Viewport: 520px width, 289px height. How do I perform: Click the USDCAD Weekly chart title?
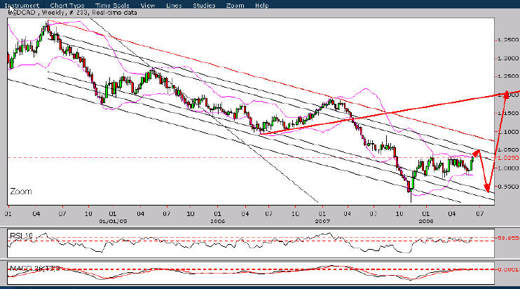pos(73,13)
